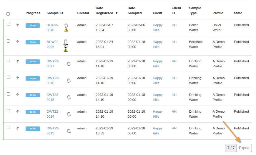The width and height of the screenshot is (256, 155).
Task: Click the up arrow icon for DWT22-0016
Action: (x=18, y=78)
